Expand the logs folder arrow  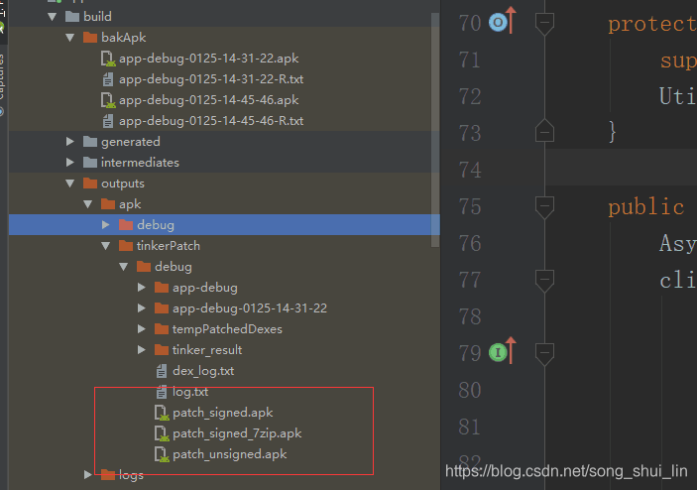88,475
